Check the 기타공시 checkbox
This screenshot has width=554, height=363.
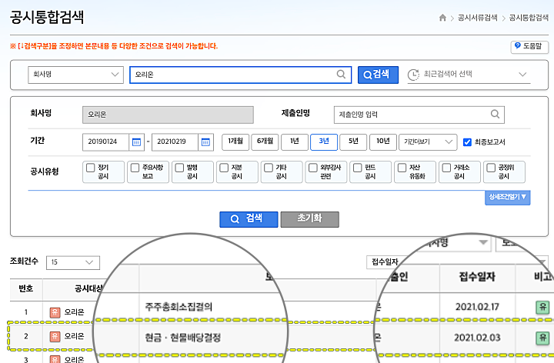click(269, 168)
